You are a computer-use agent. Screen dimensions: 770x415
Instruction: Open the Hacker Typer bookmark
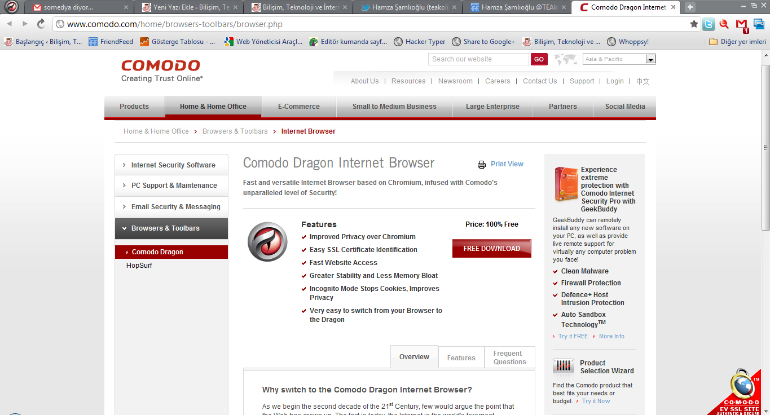(420, 41)
